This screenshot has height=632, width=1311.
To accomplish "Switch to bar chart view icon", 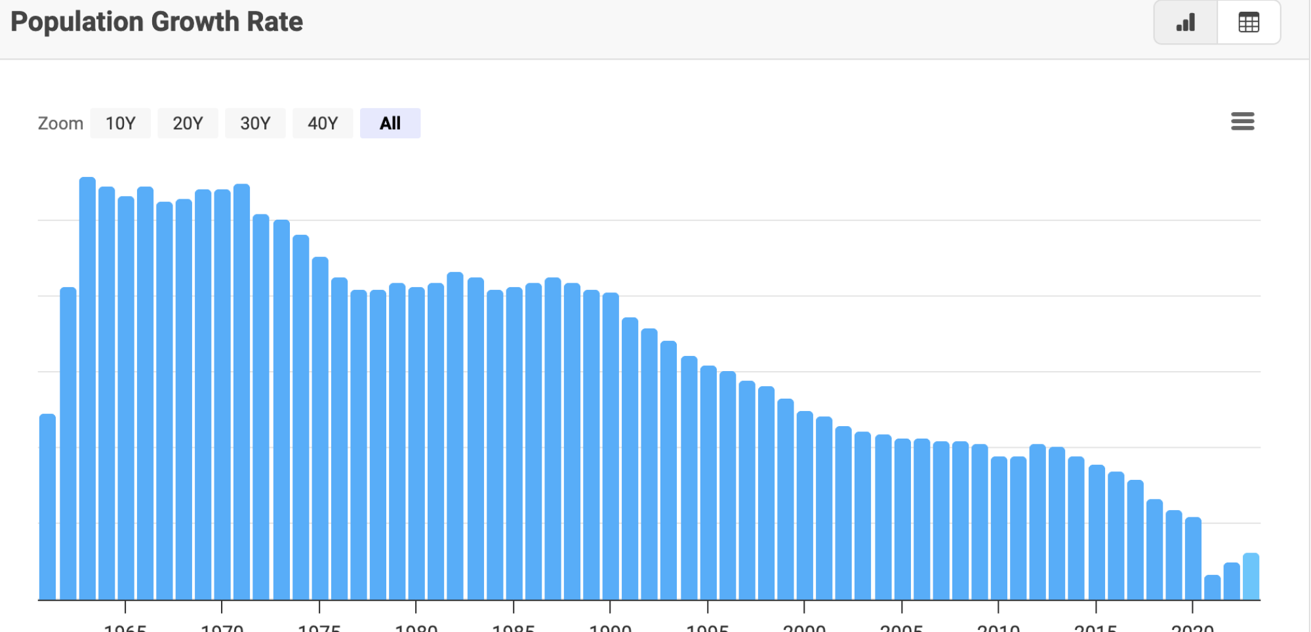I will click(1186, 23).
